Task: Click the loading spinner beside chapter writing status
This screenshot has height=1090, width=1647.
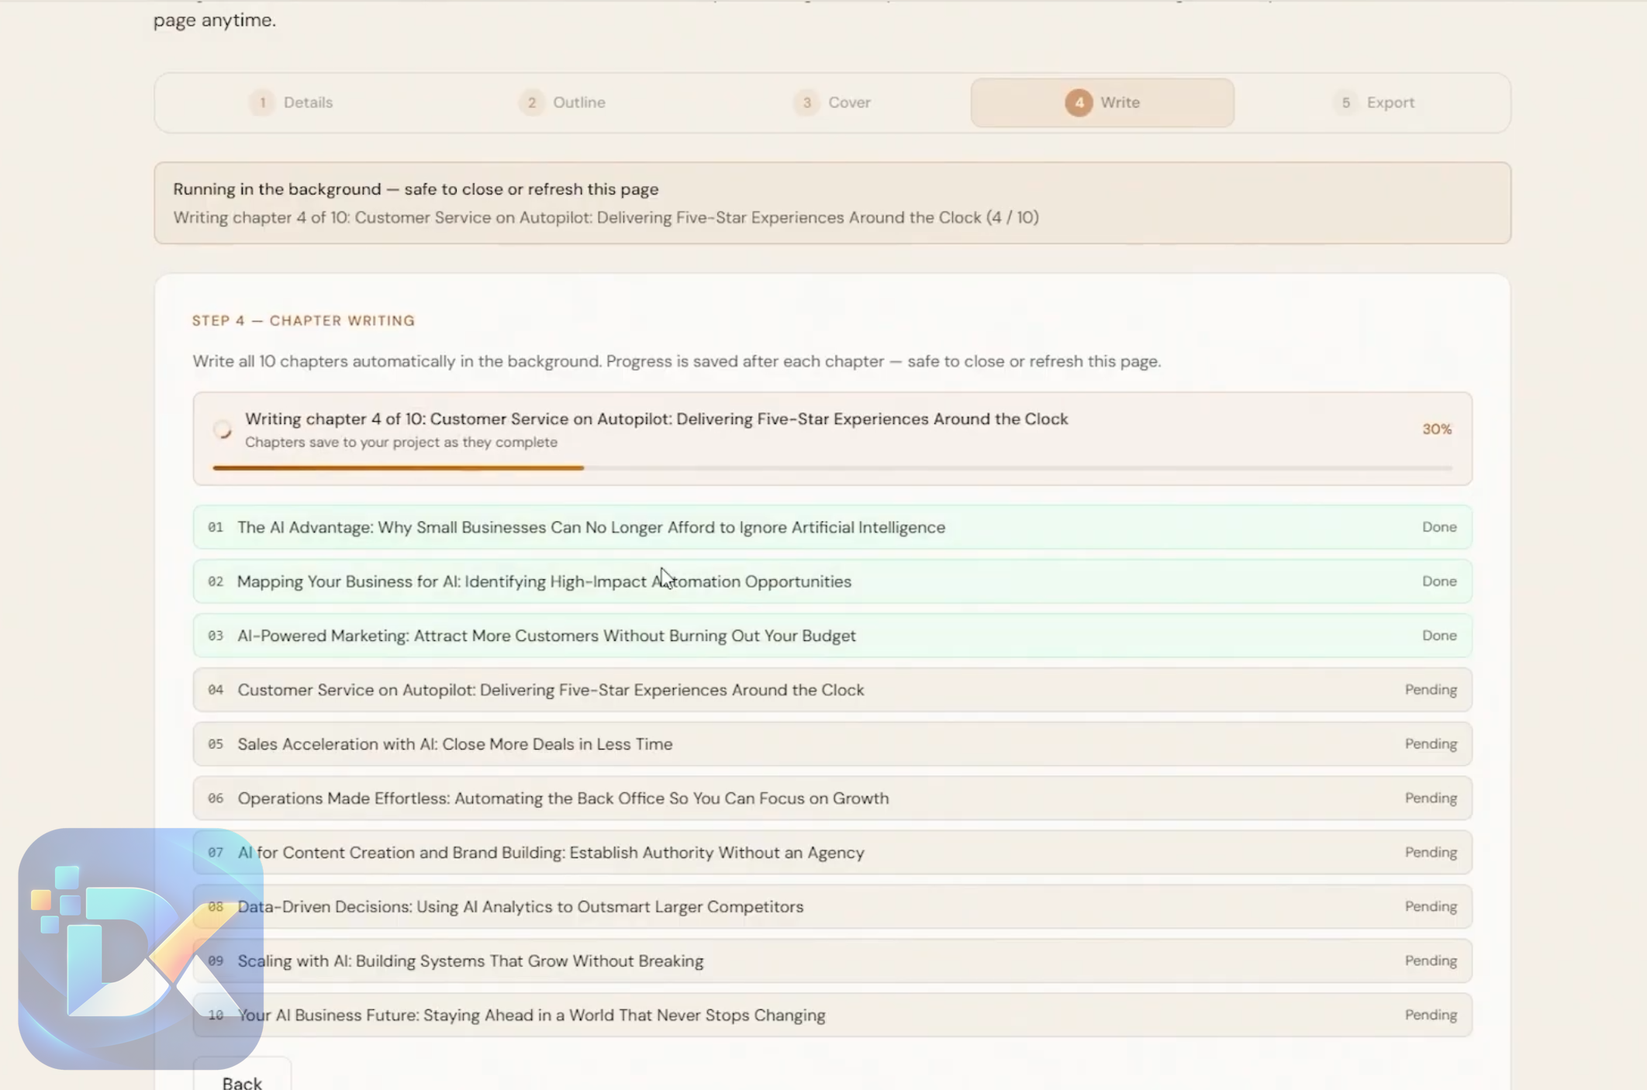Action: pos(223,429)
